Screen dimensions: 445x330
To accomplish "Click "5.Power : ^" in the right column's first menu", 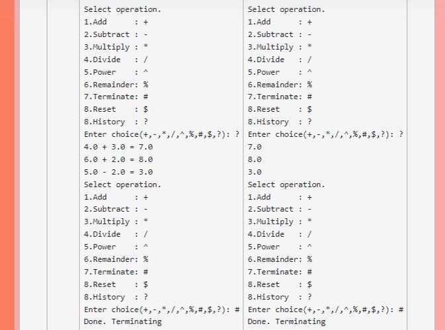I will (280, 72).
